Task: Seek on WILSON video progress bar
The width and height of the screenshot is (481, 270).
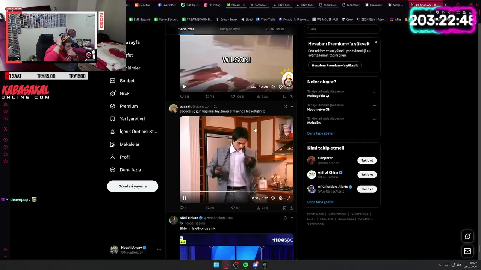Action: (237, 80)
